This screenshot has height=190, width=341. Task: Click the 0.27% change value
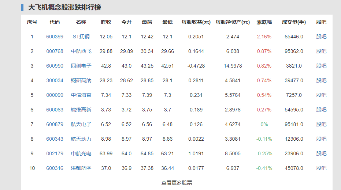pos(264,110)
